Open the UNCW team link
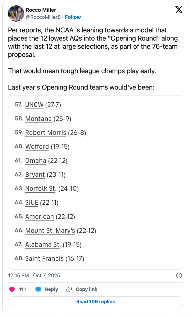The width and height of the screenshot is (191, 318). (34, 105)
